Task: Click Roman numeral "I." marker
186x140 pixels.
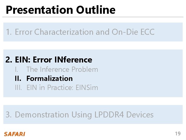Action: (16, 69)
